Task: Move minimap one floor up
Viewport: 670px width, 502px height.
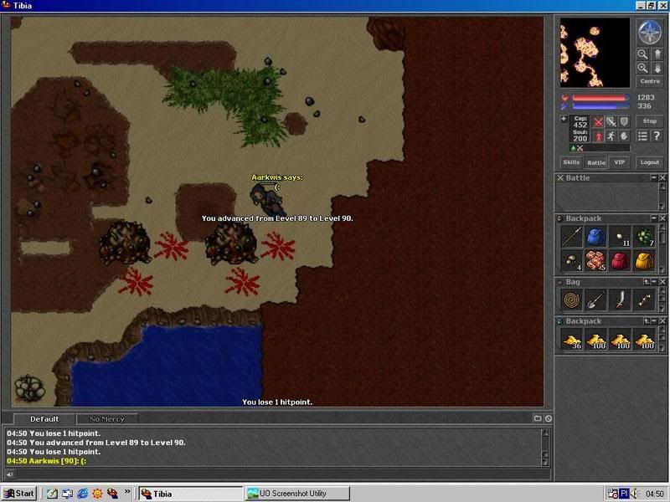Action: pyautogui.click(x=657, y=54)
